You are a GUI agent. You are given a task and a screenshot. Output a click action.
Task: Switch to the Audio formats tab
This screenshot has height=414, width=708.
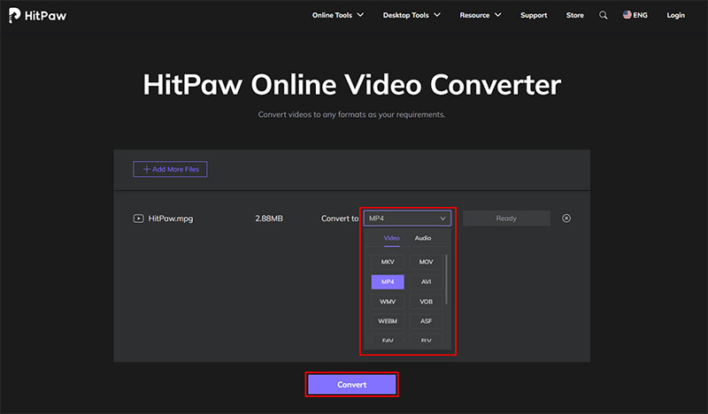coord(423,238)
